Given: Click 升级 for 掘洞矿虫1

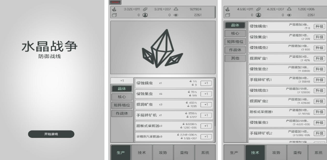Looking at the screenshot, I should 319,59.
